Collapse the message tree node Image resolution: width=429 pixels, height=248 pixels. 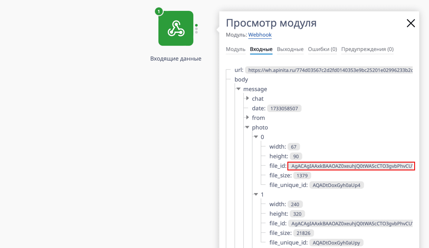[239, 89]
